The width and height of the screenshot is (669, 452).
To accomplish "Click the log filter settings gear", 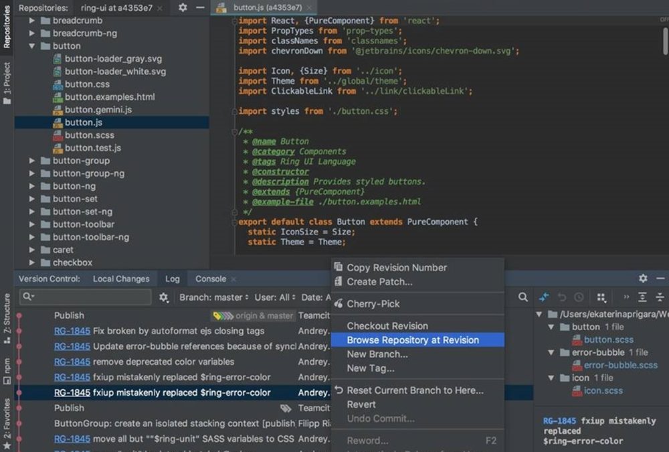I will point(163,297).
